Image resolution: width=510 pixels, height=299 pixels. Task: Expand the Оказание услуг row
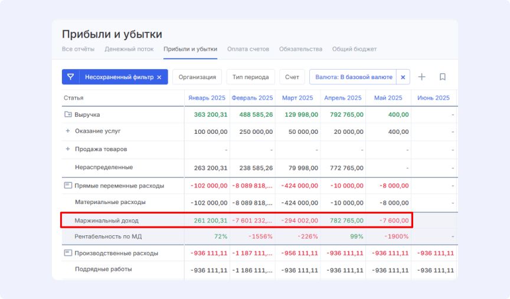(x=68, y=131)
